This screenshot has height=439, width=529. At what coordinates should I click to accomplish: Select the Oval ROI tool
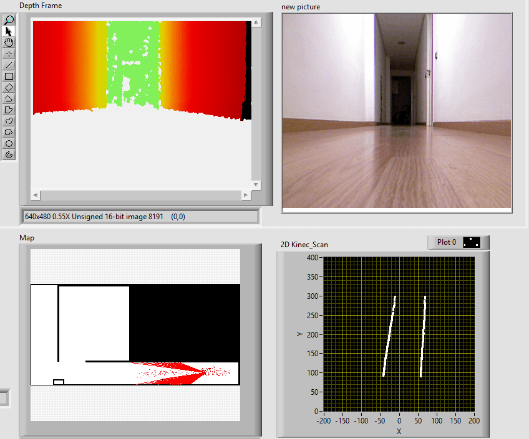click(9, 144)
